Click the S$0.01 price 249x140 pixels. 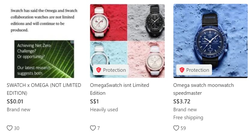click(x=15, y=101)
